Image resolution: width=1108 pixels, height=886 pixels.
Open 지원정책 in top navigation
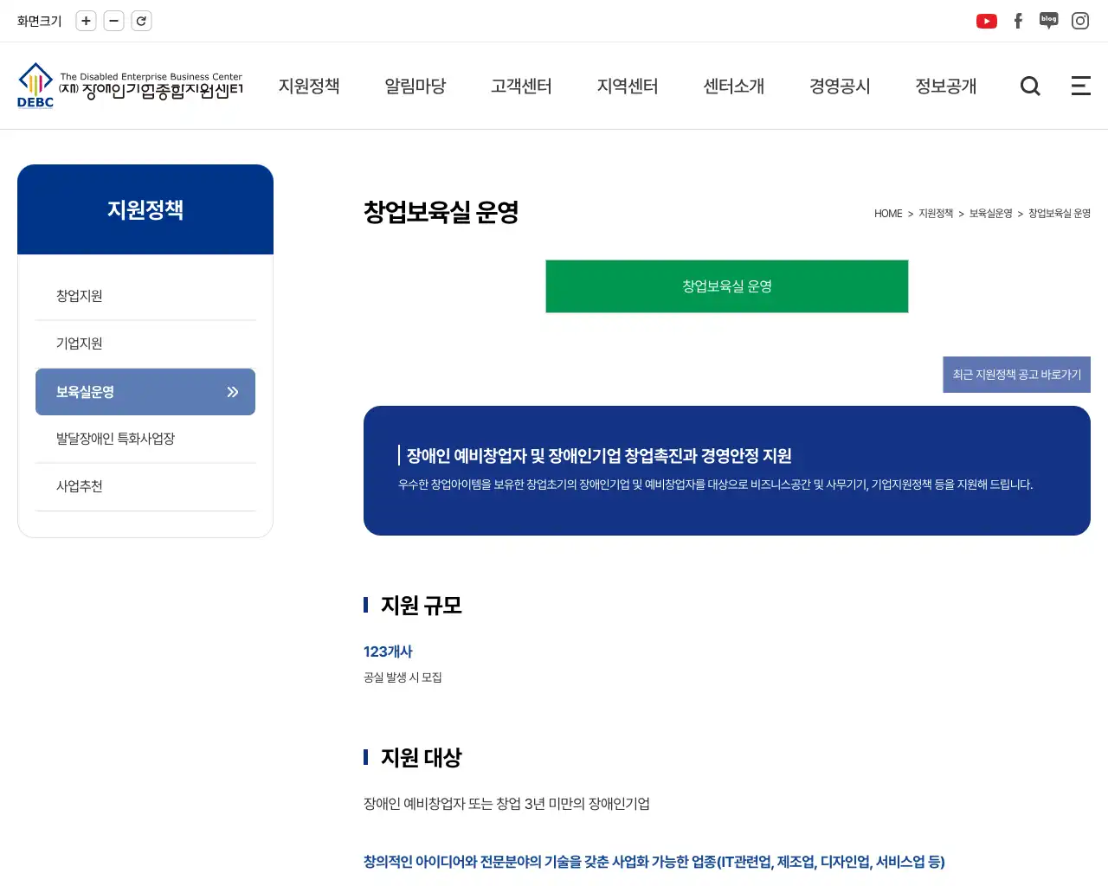[x=309, y=86]
